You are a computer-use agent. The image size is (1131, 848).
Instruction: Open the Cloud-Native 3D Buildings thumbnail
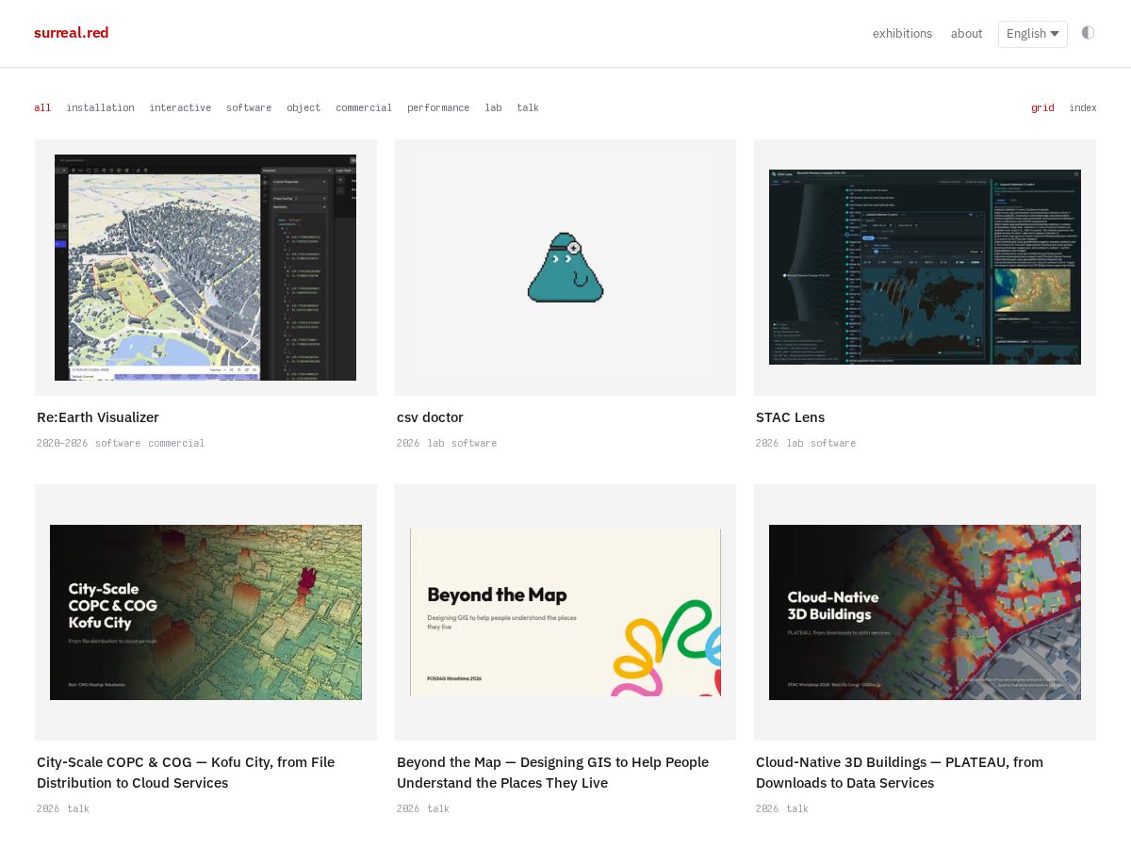925,612
